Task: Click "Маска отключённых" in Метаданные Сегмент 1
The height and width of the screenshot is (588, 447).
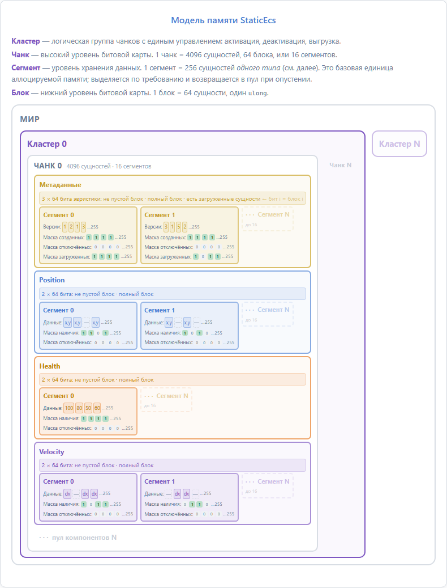Action: [x=168, y=247]
